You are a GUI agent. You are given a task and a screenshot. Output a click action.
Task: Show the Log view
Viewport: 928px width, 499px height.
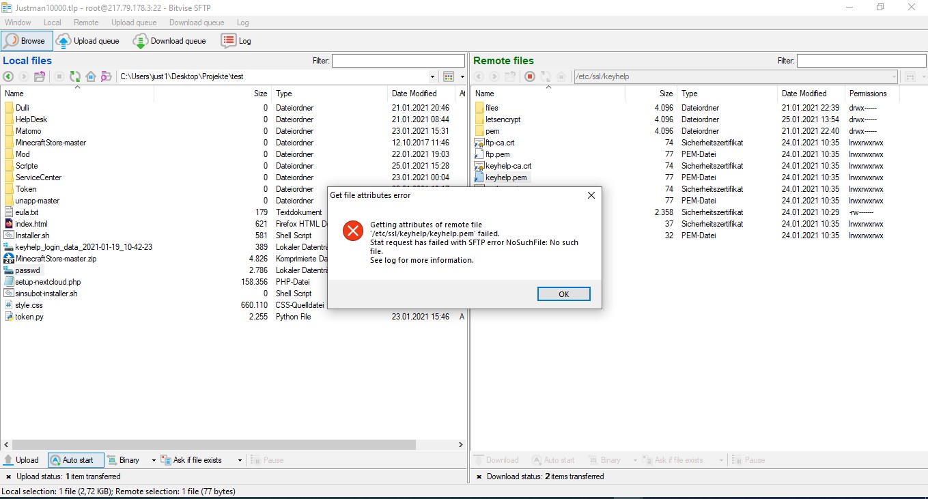pos(236,41)
